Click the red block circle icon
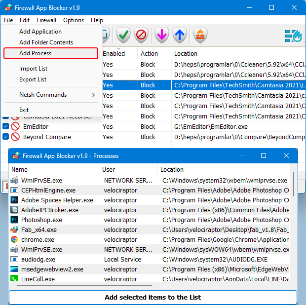Image resolution: width=306 pixels, height=305 pixels. [x=142, y=36]
